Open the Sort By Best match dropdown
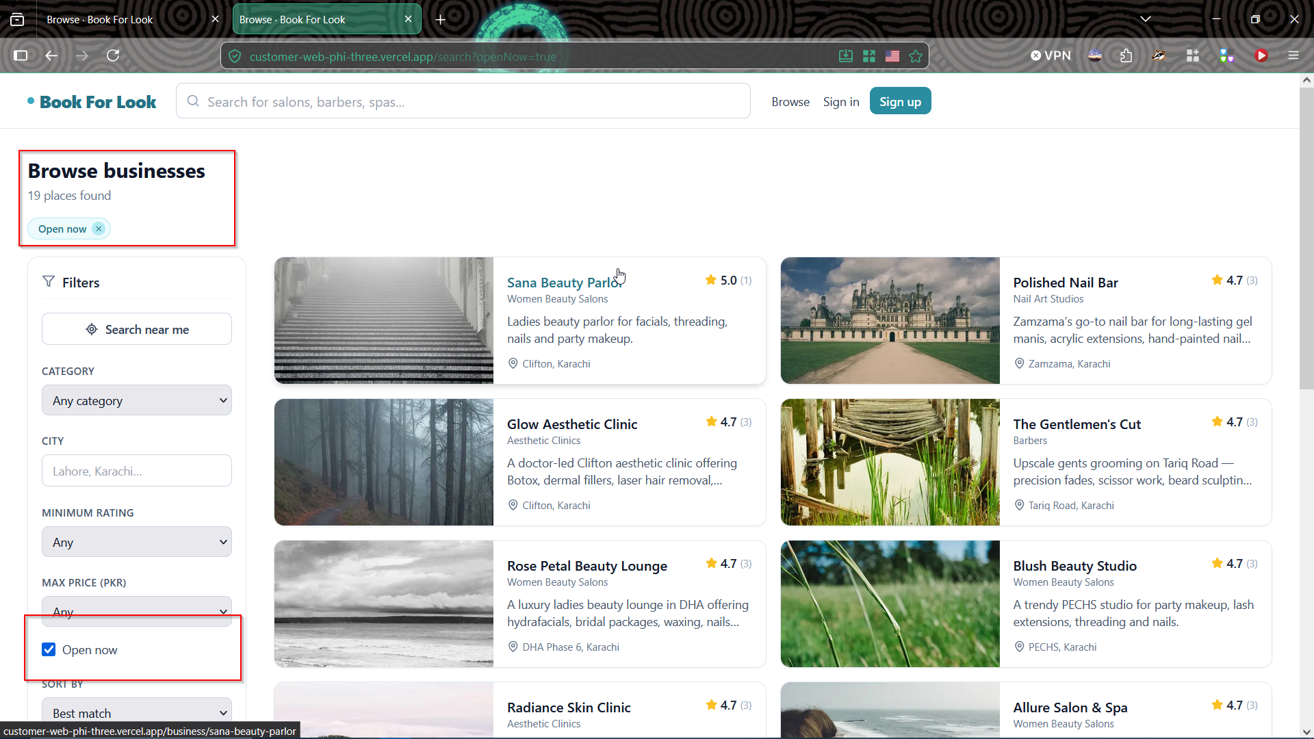Screen dimensions: 1314x739 click(137, 713)
